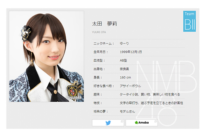
Task: Click the birthplace value 奈良県
Action: [124, 69]
